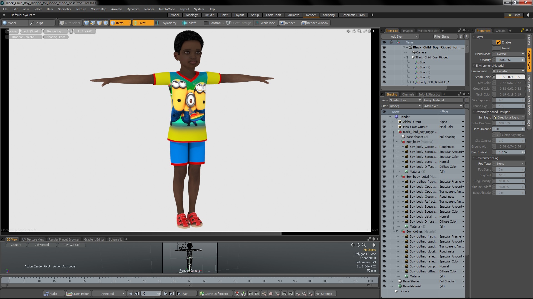The image size is (533, 299).
Task: Open Blend Mode Normal dropdown
Action: [510, 54]
